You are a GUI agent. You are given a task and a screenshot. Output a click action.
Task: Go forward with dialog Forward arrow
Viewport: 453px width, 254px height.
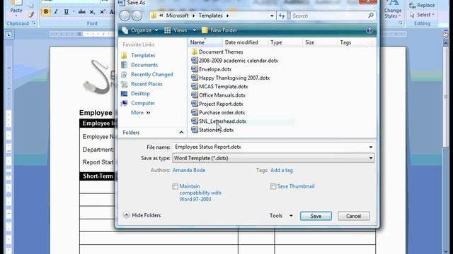(x=137, y=16)
